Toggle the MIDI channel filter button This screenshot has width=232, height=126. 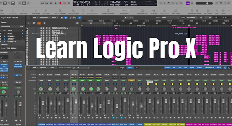[x=219, y=68]
